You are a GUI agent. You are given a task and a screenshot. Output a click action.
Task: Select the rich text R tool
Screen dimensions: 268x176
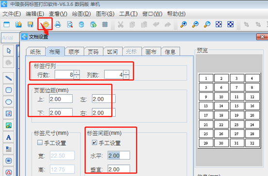9,149
